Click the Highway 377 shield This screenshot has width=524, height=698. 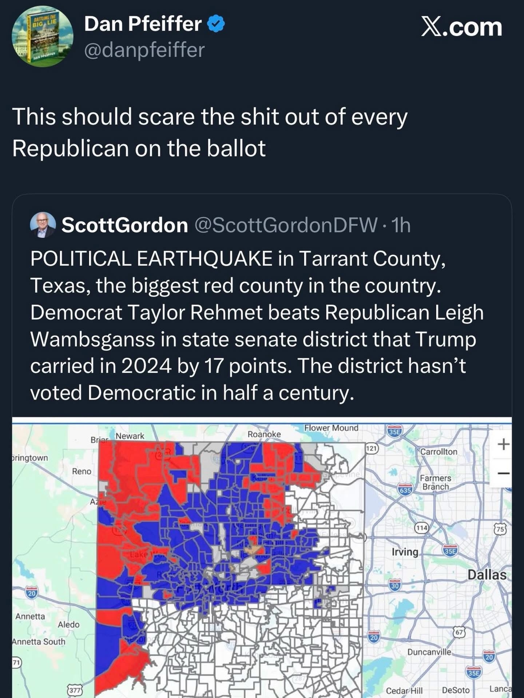[x=75, y=690]
